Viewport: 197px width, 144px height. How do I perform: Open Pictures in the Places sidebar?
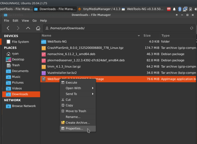(x=21, y=83)
